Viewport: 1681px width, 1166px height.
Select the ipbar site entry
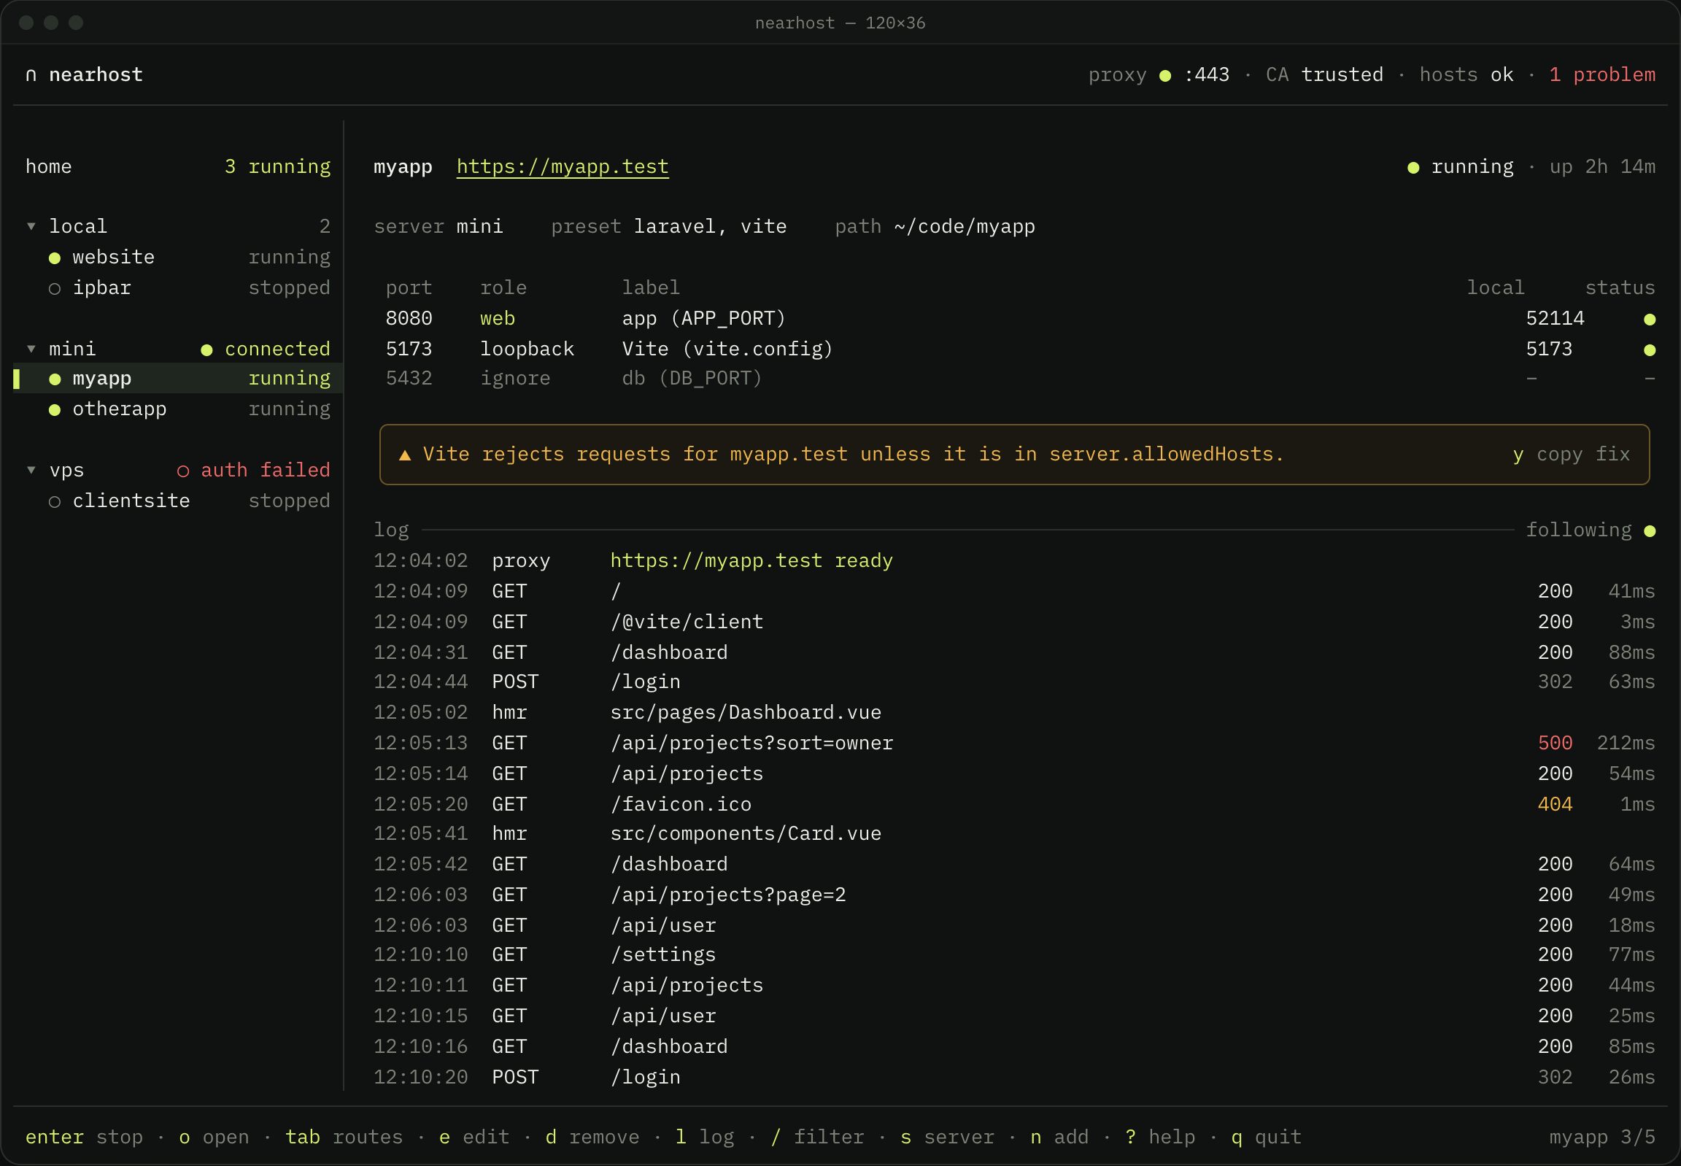178,287
